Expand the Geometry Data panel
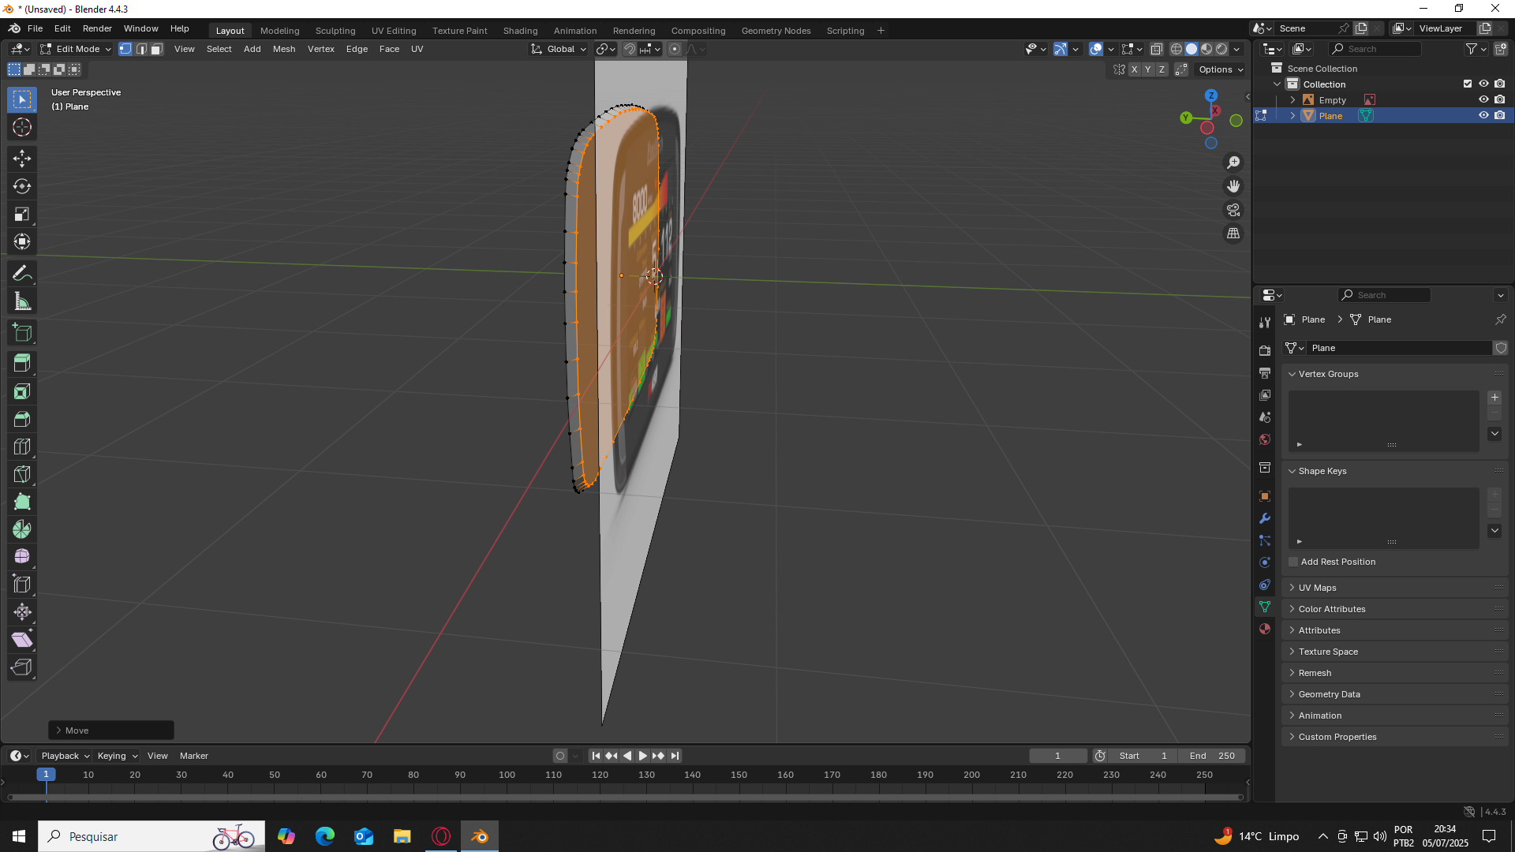Screen dimensions: 1515x852 pos(1329,694)
